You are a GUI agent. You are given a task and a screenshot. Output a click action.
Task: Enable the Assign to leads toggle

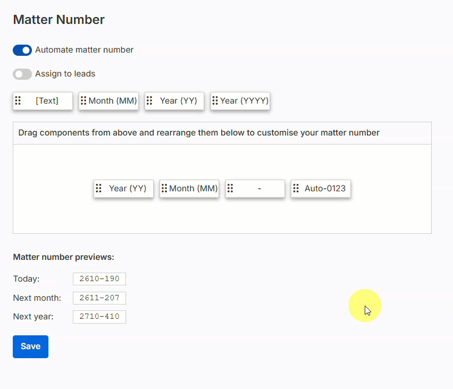[x=22, y=74]
